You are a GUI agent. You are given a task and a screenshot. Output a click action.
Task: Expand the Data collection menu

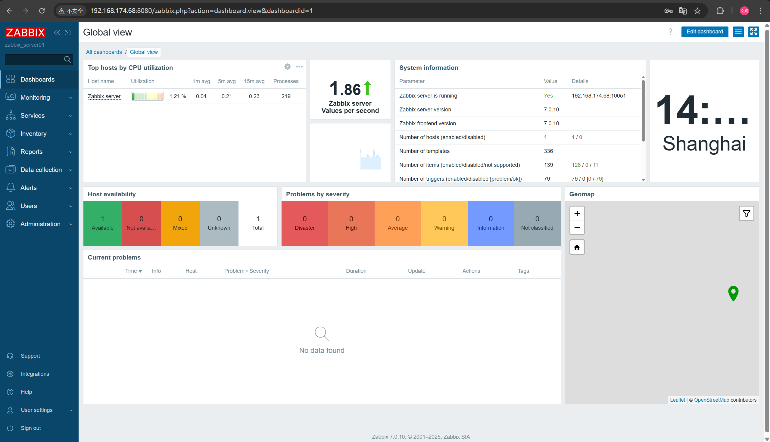coord(39,170)
